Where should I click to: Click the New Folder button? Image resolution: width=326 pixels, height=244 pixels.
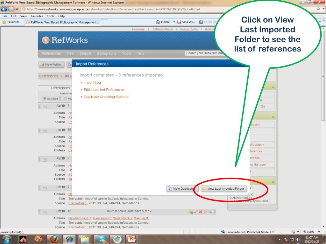[x=51, y=64]
